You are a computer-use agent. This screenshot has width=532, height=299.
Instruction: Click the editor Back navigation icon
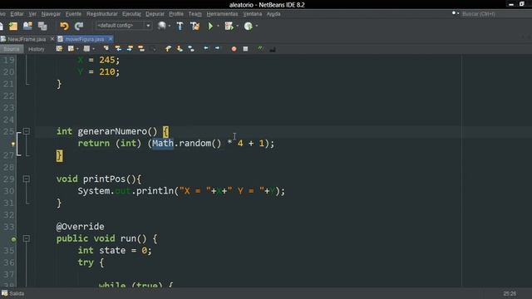71,49
